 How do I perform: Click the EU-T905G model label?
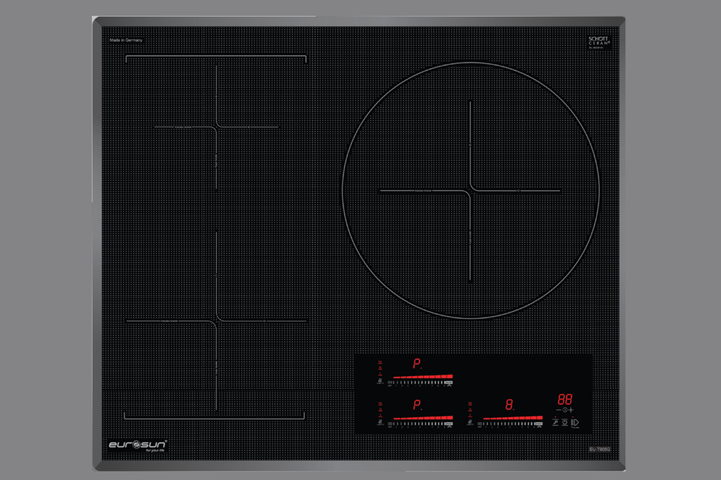(599, 449)
